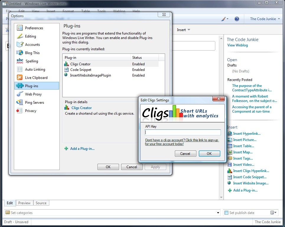Image resolution: width=285 pixels, height=227 pixels.
Task: Click the Insert Website Image globe icon
Action: click(229, 183)
